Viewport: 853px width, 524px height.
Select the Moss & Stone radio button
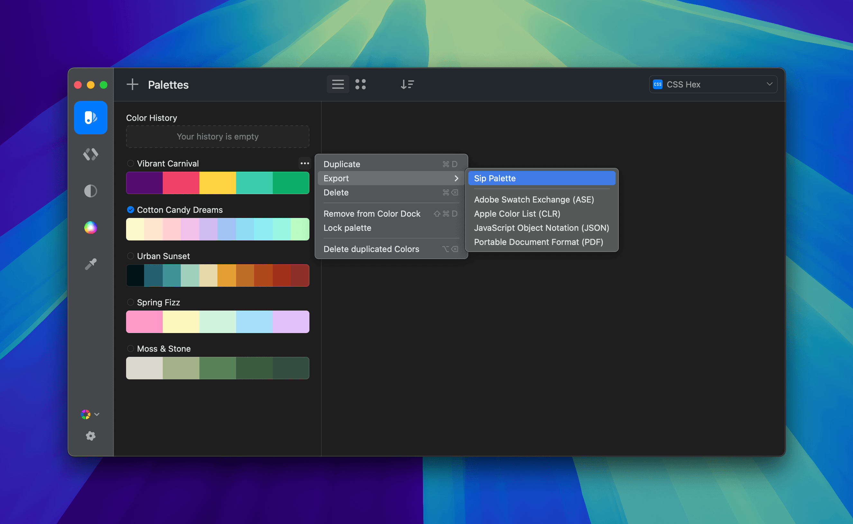[x=131, y=349]
